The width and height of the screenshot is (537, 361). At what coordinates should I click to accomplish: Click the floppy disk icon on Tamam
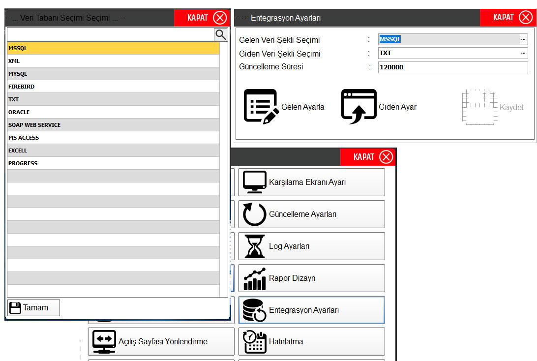tap(15, 307)
